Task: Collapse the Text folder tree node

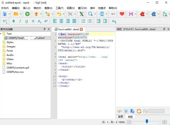Action: click(x=1, y=34)
